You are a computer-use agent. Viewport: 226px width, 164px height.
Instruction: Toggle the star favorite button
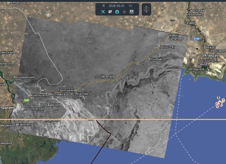tap(124, 12)
